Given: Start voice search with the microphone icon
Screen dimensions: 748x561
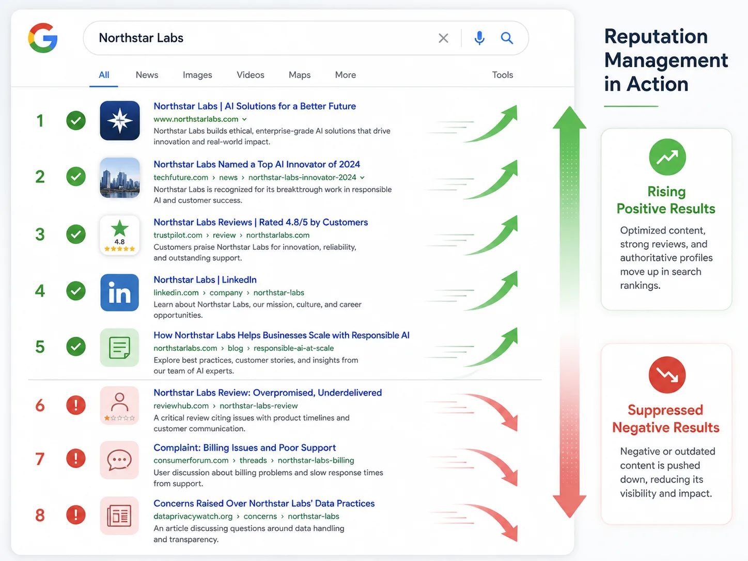Looking at the screenshot, I should coord(479,38).
